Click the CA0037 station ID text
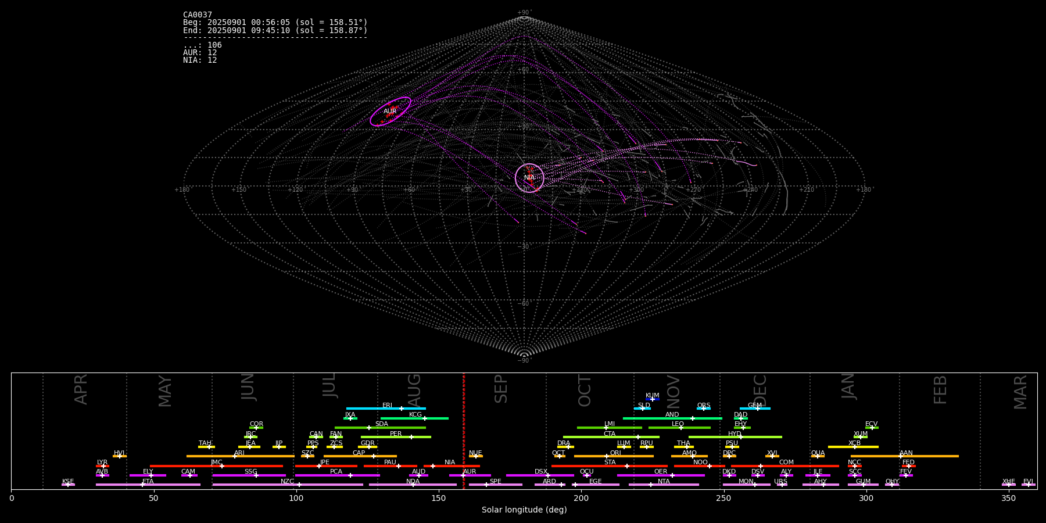The width and height of the screenshot is (1046, 523). (198, 15)
